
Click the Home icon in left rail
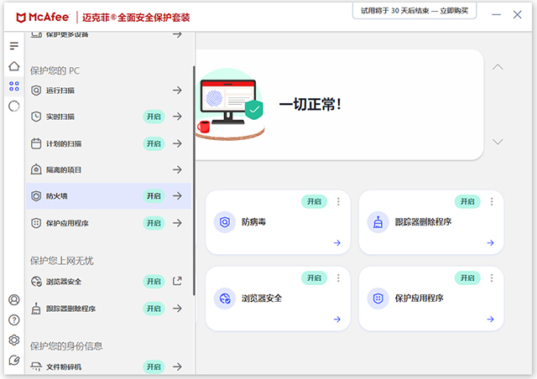pos(13,66)
